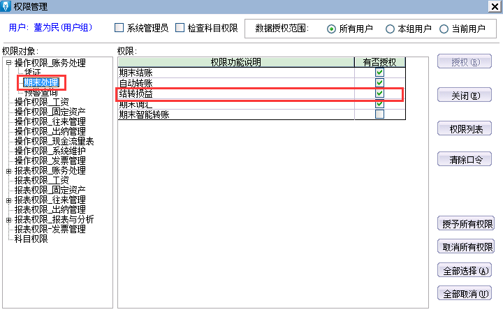Click the 有否授权 column header
This screenshot has width=503, height=312.
click(x=379, y=63)
